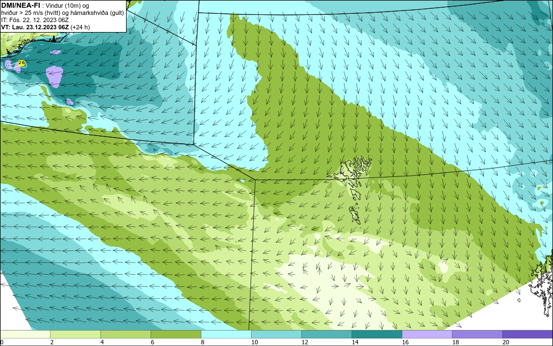Click the 'hviður > 25 m/s (hvítt)' text
Viewport: 553px width, 346px height.
point(30,13)
